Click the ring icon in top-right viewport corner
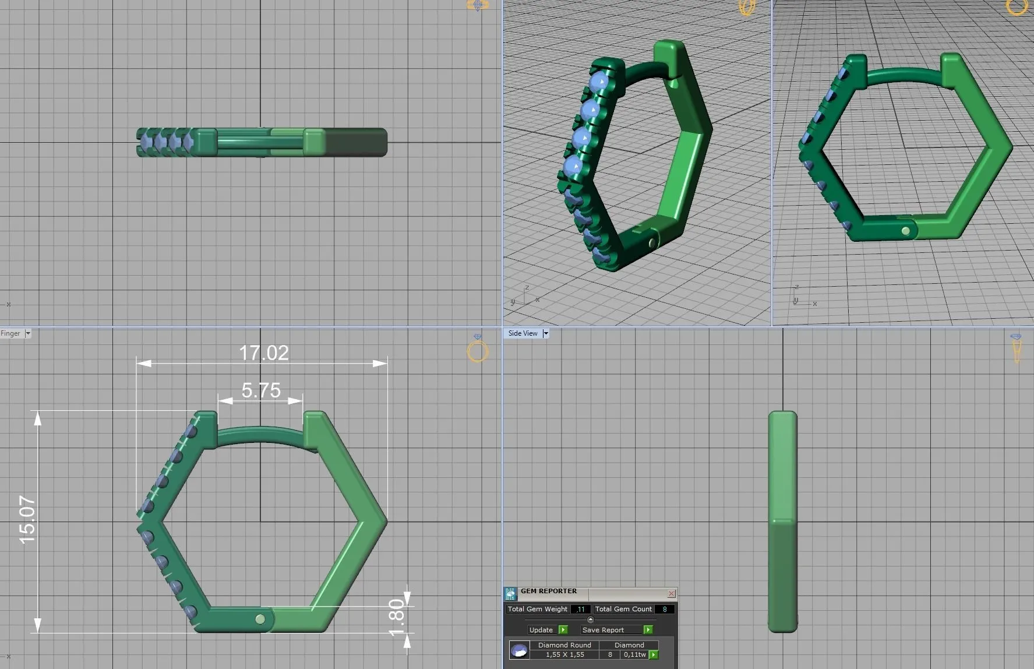Image resolution: width=1034 pixels, height=669 pixels. coord(1017,7)
